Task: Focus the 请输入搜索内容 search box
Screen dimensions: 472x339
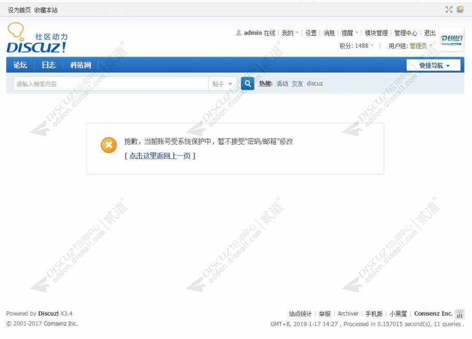Action: click(x=110, y=84)
